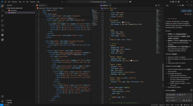The width and height of the screenshot is (193, 106).
Task: Click the 'head' breadcrumb in index.html
Action: (x=55, y=8)
